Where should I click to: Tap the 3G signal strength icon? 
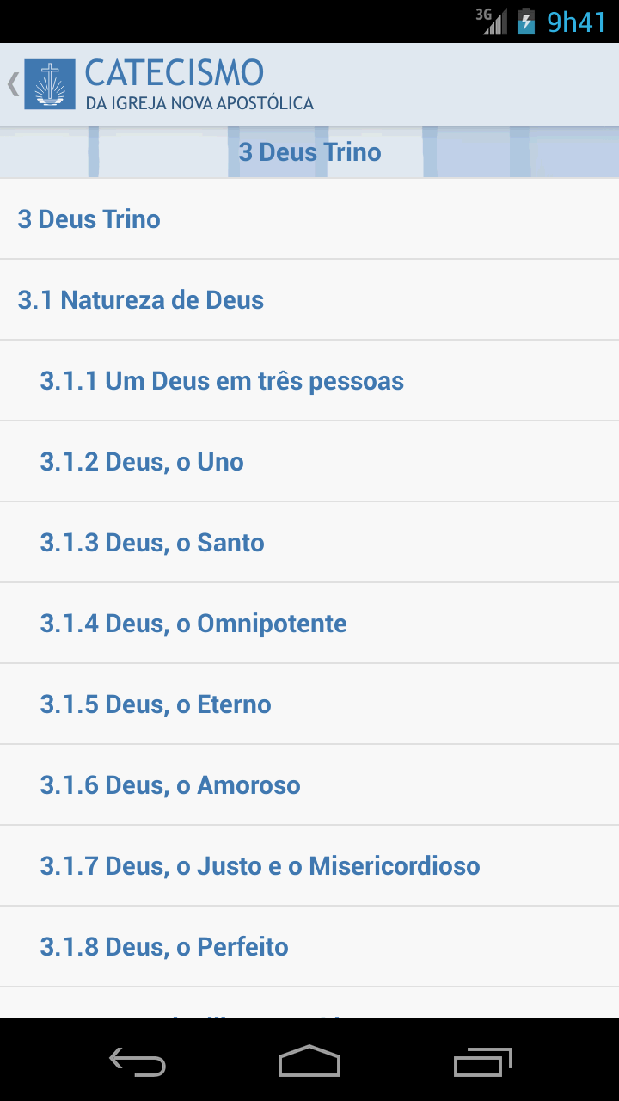coord(492,21)
